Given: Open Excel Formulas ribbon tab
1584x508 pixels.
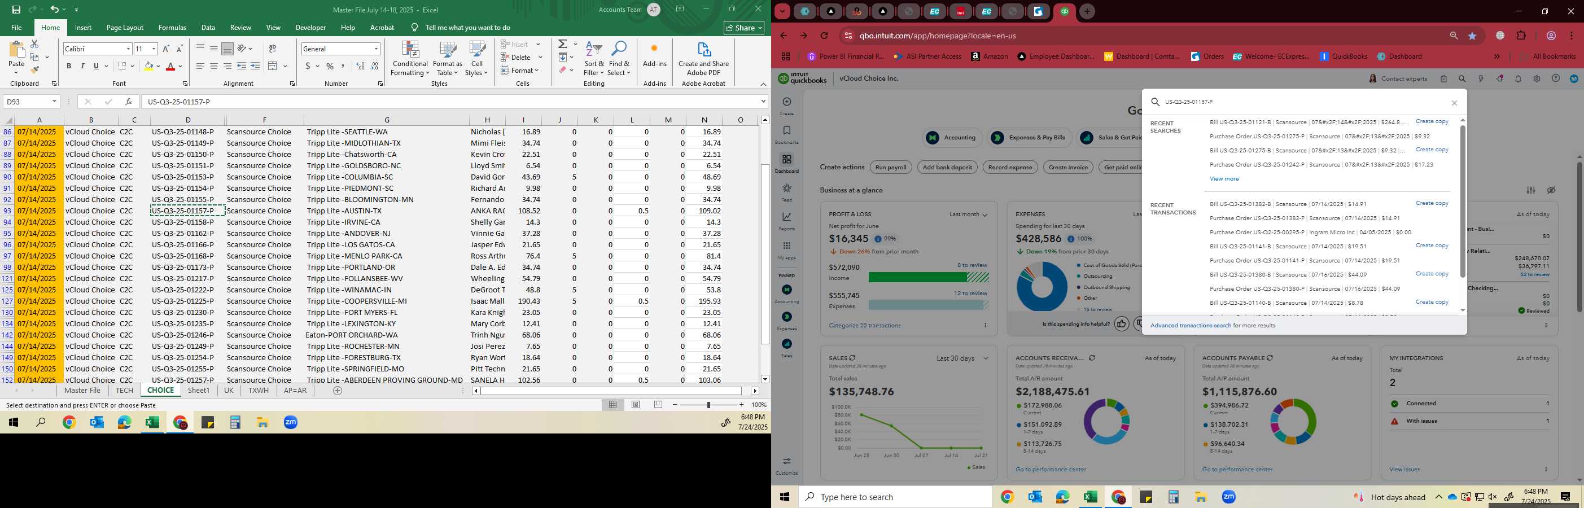Looking at the screenshot, I should (x=172, y=28).
